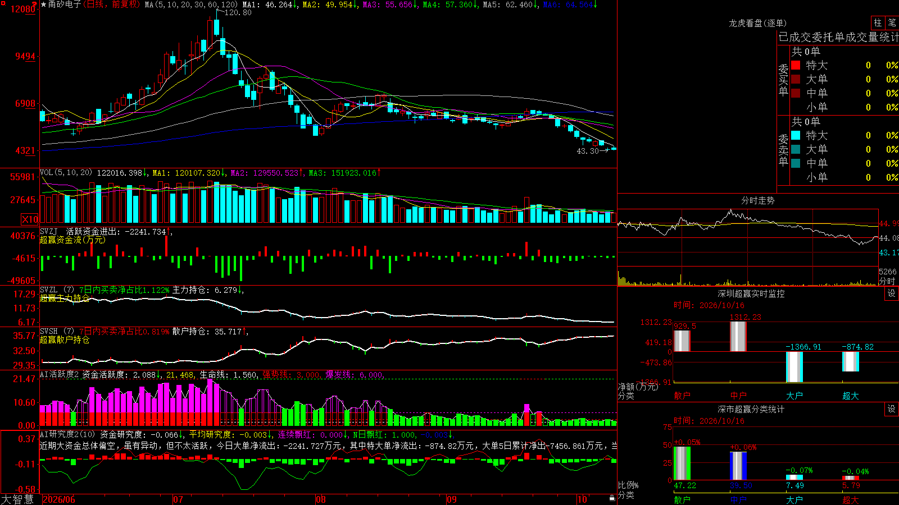Open 设 settings for 深圳超赢实时监控
The image size is (899, 505).
pos(892,293)
